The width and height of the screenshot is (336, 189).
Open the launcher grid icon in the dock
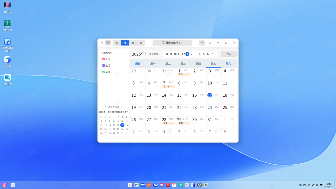[x=130, y=185]
